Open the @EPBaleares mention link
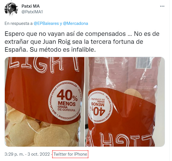Screen dimensions: 172x161 [x=46, y=23]
